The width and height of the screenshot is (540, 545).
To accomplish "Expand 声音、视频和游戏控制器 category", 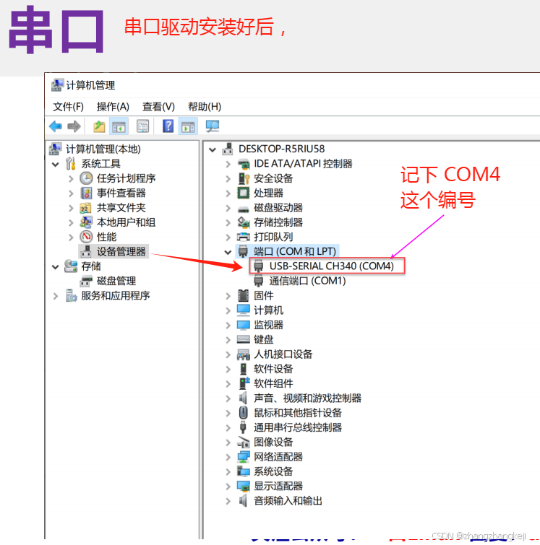I will [228, 398].
